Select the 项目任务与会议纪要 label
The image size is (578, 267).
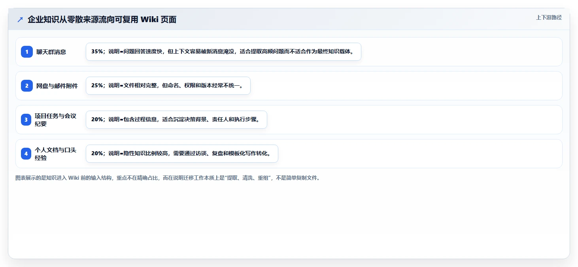point(55,120)
